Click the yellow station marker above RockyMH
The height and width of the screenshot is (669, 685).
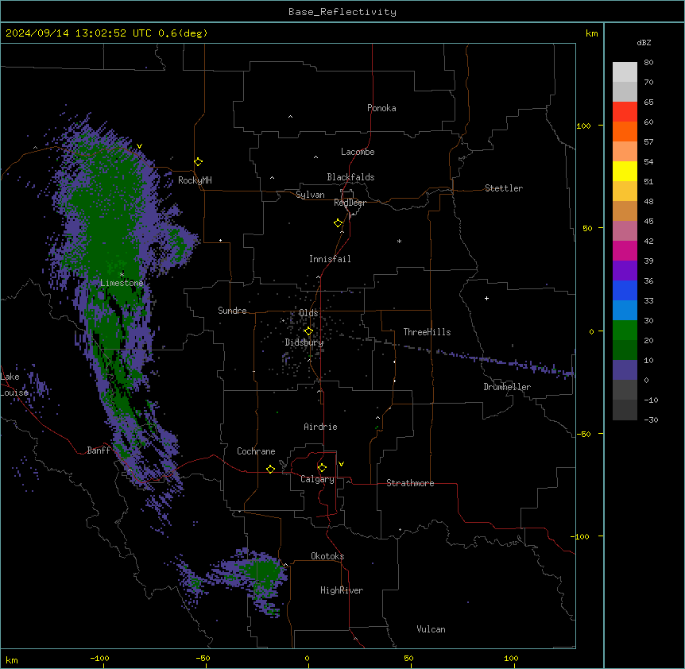[199, 161]
